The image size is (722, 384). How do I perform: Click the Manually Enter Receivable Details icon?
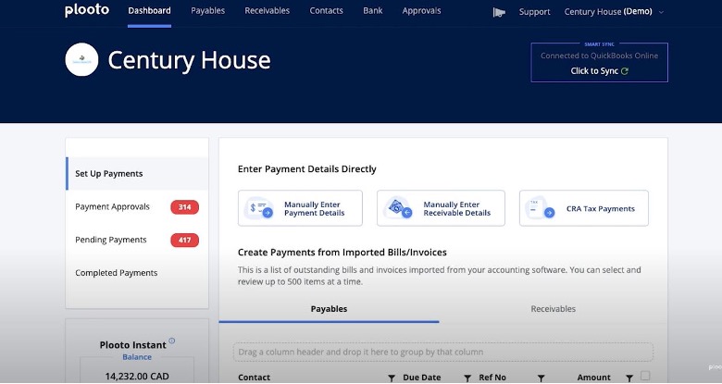pos(398,208)
